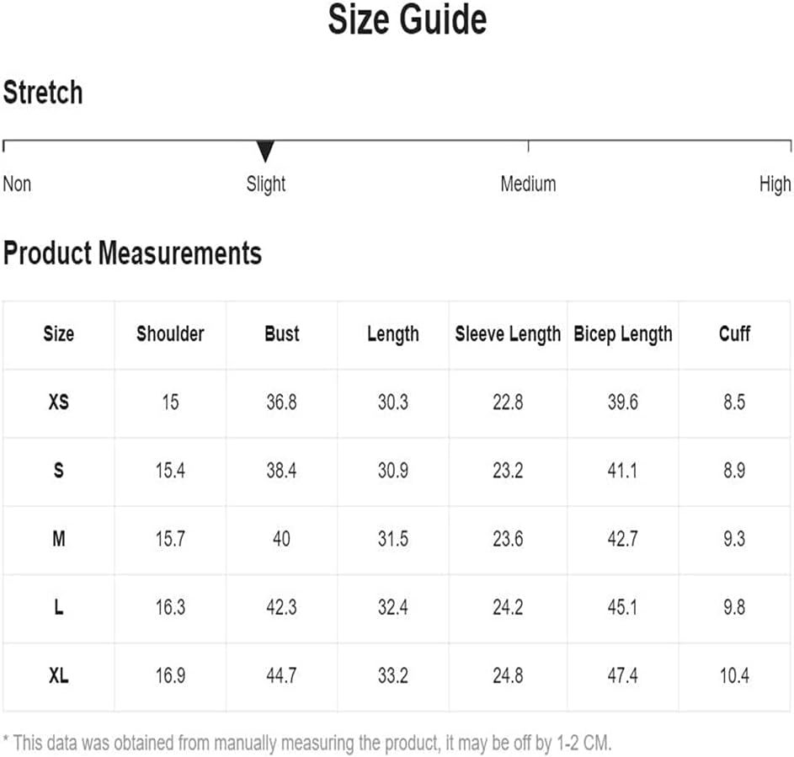Click the Sleeve Length column header
Screen dimensions: 794x757
click(508, 334)
